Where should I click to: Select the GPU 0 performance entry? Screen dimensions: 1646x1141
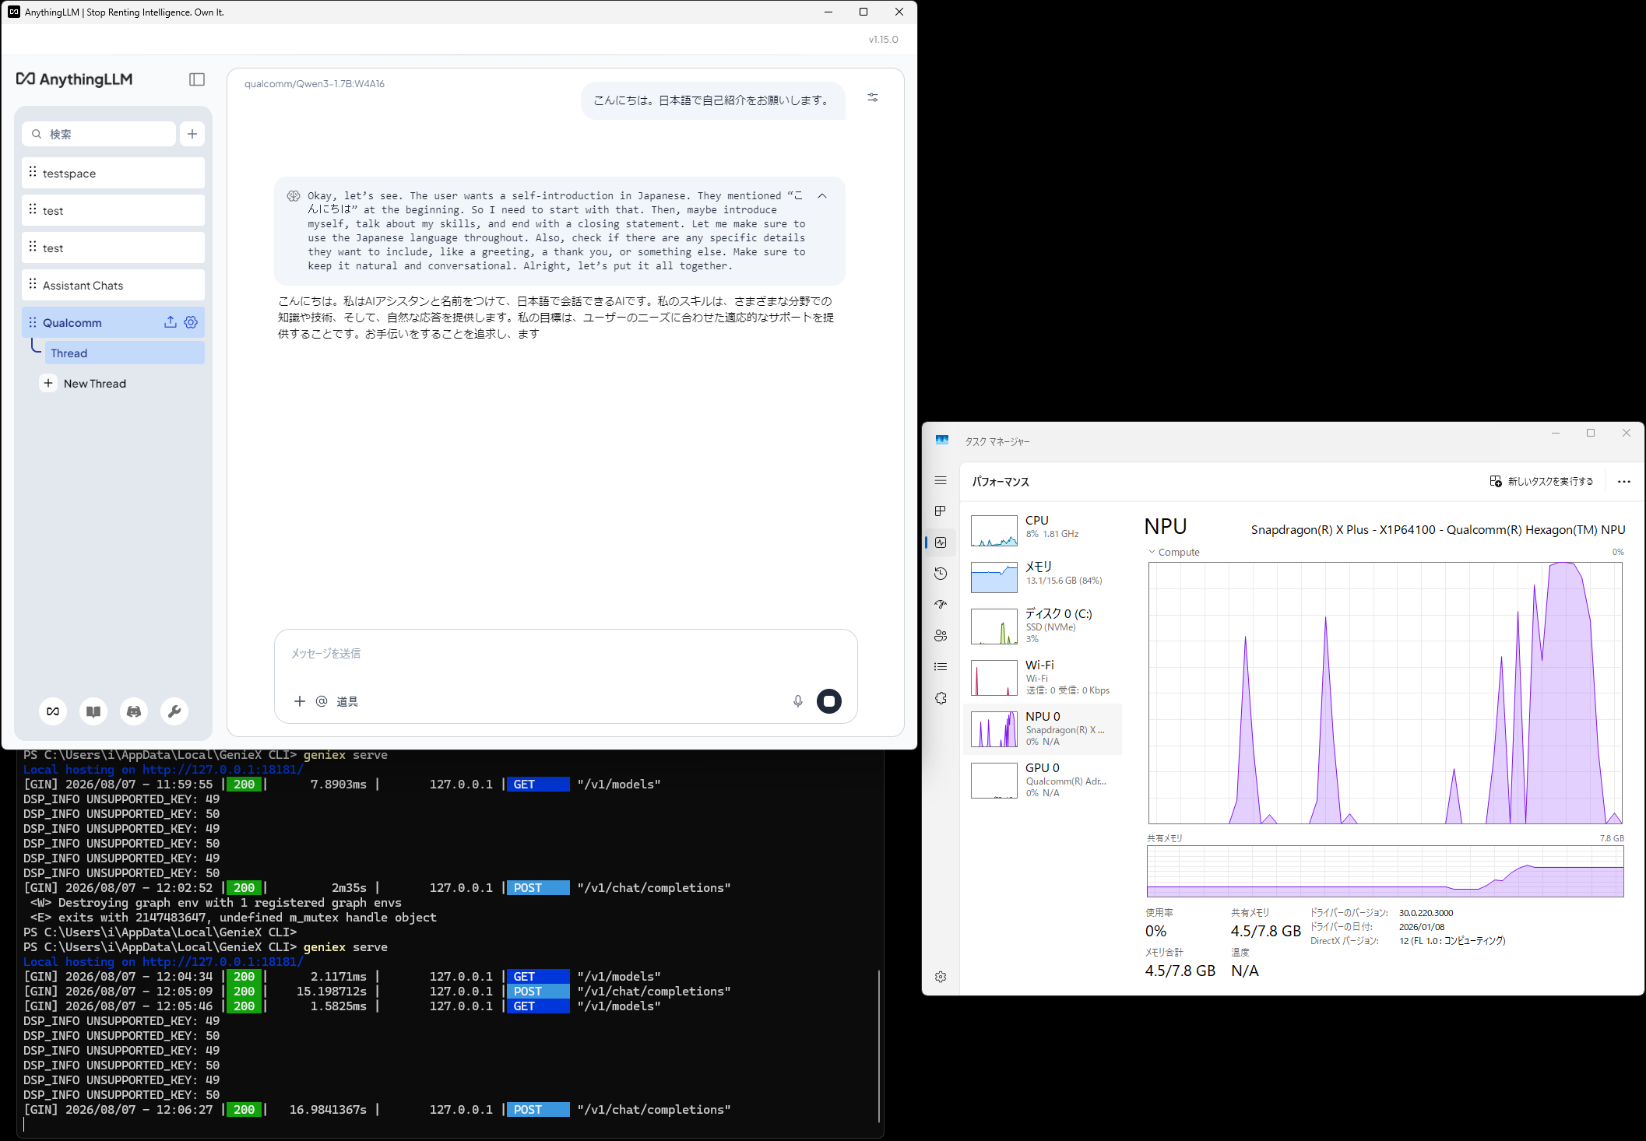(1043, 780)
